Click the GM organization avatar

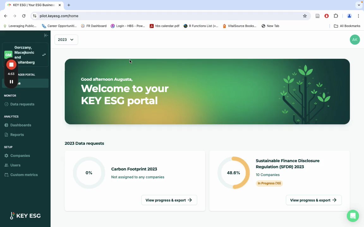pos(8,55)
